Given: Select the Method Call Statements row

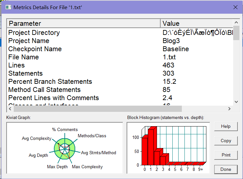Looking at the screenshot, I should point(120,90).
